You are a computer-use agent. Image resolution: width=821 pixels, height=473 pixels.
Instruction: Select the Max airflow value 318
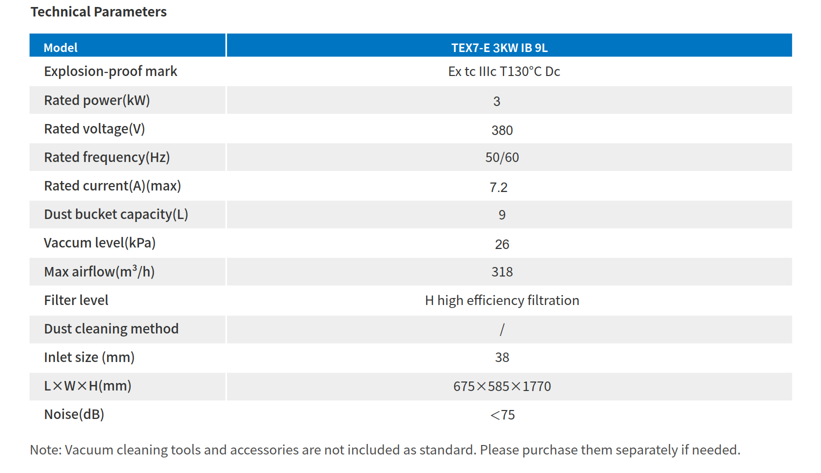502,272
